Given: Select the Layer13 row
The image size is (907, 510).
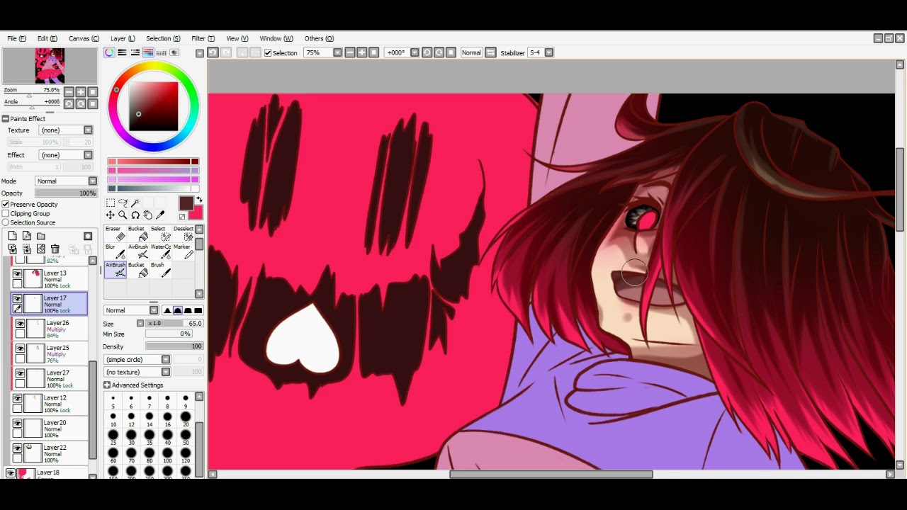Looking at the screenshot, I should click(x=50, y=279).
